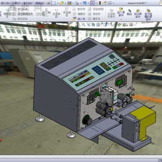The height and width of the screenshot is (162, 162).
Task: Click 快速捕捉 Quick Snaps
Action: 67,12
